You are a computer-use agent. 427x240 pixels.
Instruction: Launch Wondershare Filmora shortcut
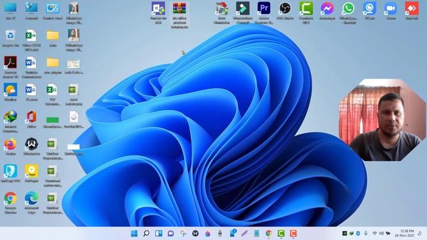click(243, 13)
